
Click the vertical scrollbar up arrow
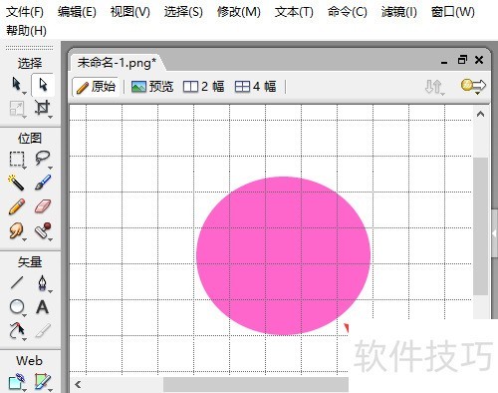tap(480, 115)
